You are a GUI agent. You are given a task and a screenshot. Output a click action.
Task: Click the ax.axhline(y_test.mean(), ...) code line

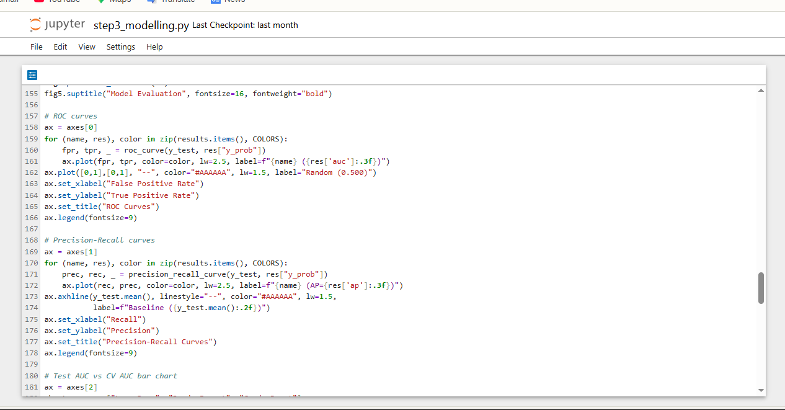click(x=190, y=296)
